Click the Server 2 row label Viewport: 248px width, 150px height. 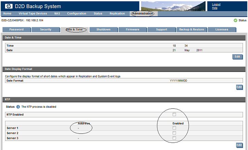[x=12, y=133]
